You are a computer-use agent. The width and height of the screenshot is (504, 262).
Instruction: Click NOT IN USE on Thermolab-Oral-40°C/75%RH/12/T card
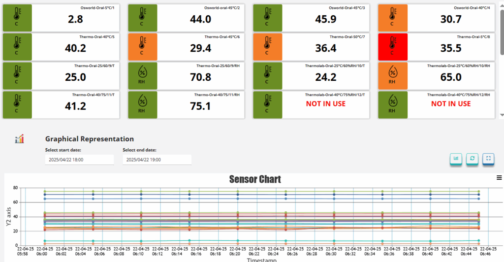point(326,104)
